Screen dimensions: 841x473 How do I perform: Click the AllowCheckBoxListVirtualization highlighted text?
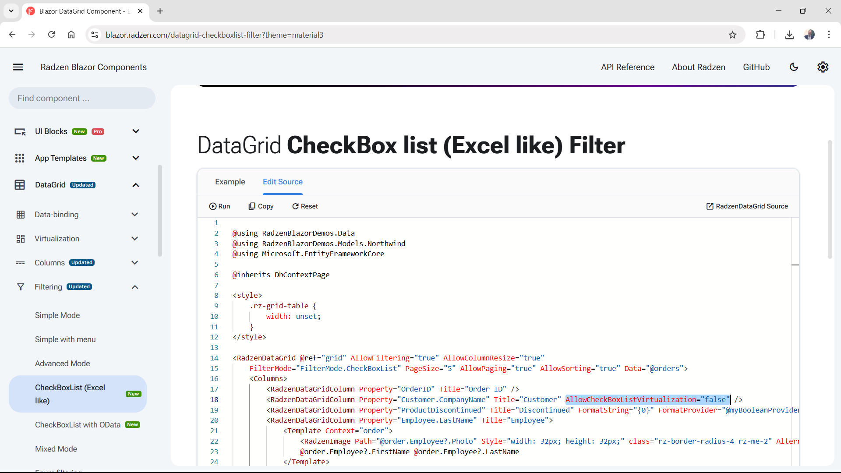point(648,400)
